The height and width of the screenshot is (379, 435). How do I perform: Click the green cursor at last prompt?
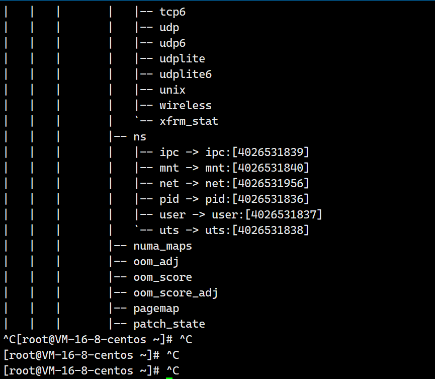click(x=169, y=378)
